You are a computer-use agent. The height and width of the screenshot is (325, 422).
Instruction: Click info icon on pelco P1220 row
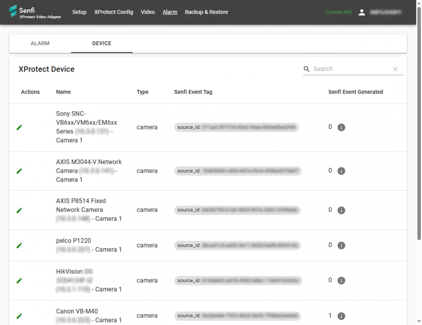click(x=341, y=245)
